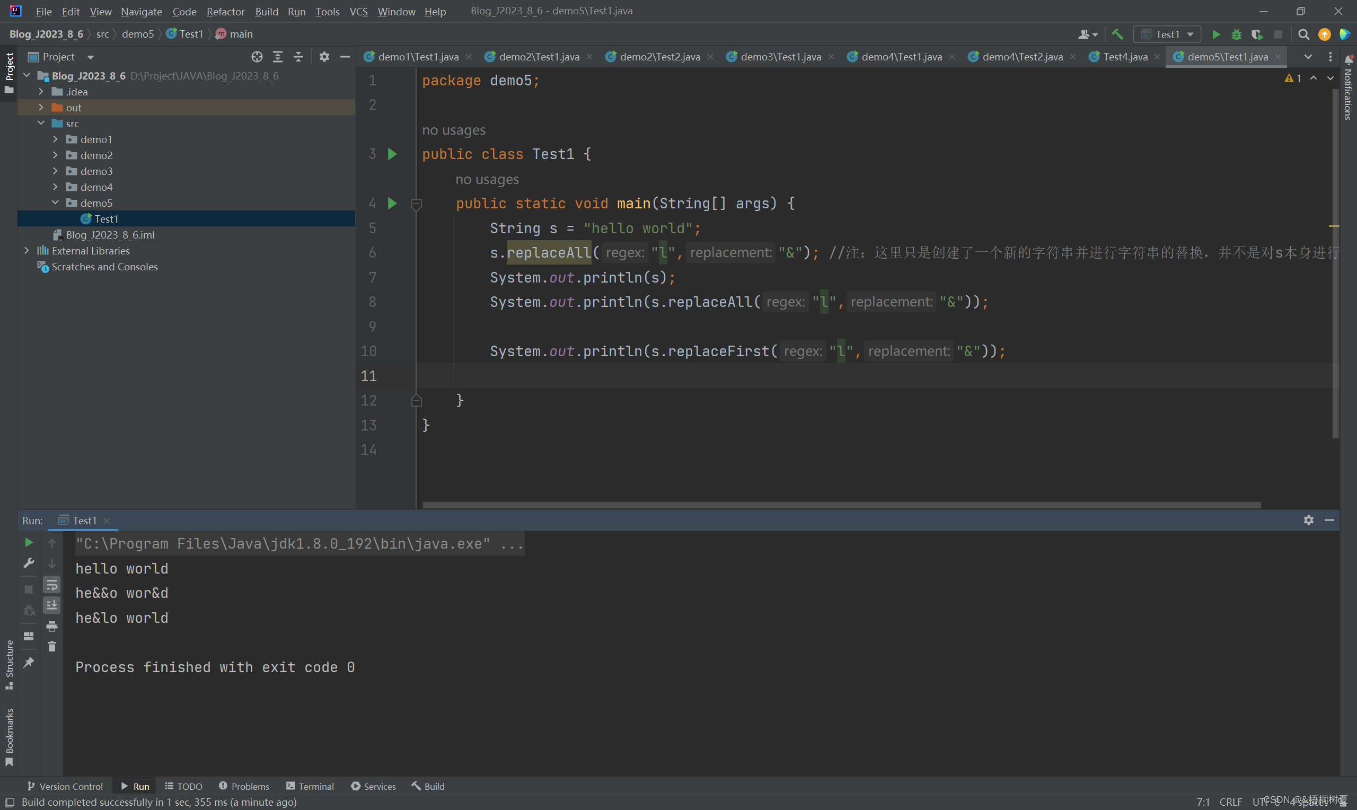This screenshot has width=1357, height=810.
Task: Pin the Run tab with pin icon
Action: click(29, 662)
